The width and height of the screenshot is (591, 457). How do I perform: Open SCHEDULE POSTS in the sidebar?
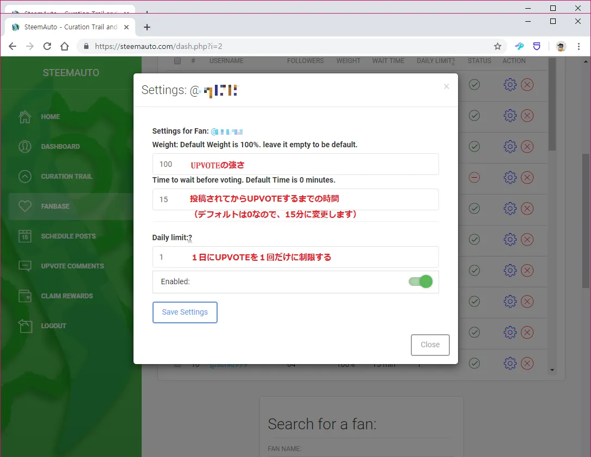click(x=68, y=236)
